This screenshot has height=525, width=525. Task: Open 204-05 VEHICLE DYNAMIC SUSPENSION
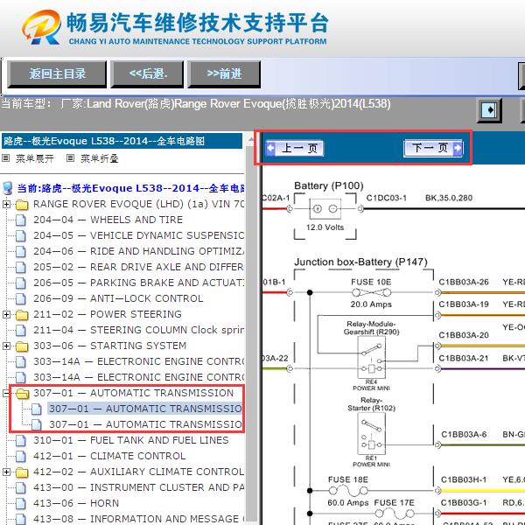click(138, 235)
